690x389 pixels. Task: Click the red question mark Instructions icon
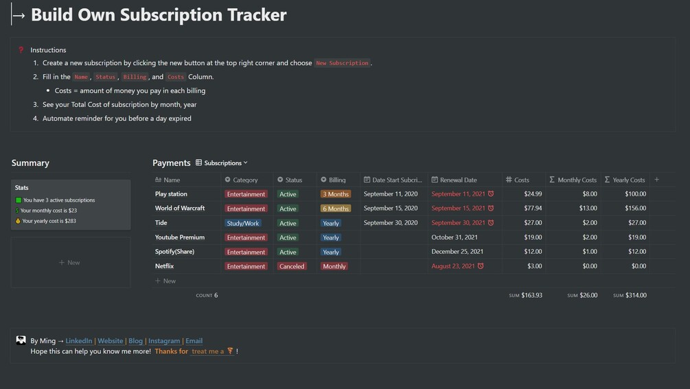21,49
